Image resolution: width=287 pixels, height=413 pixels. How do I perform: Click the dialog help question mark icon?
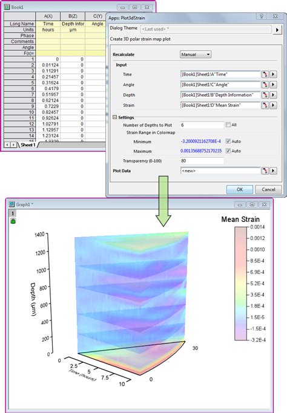[262, 16]
